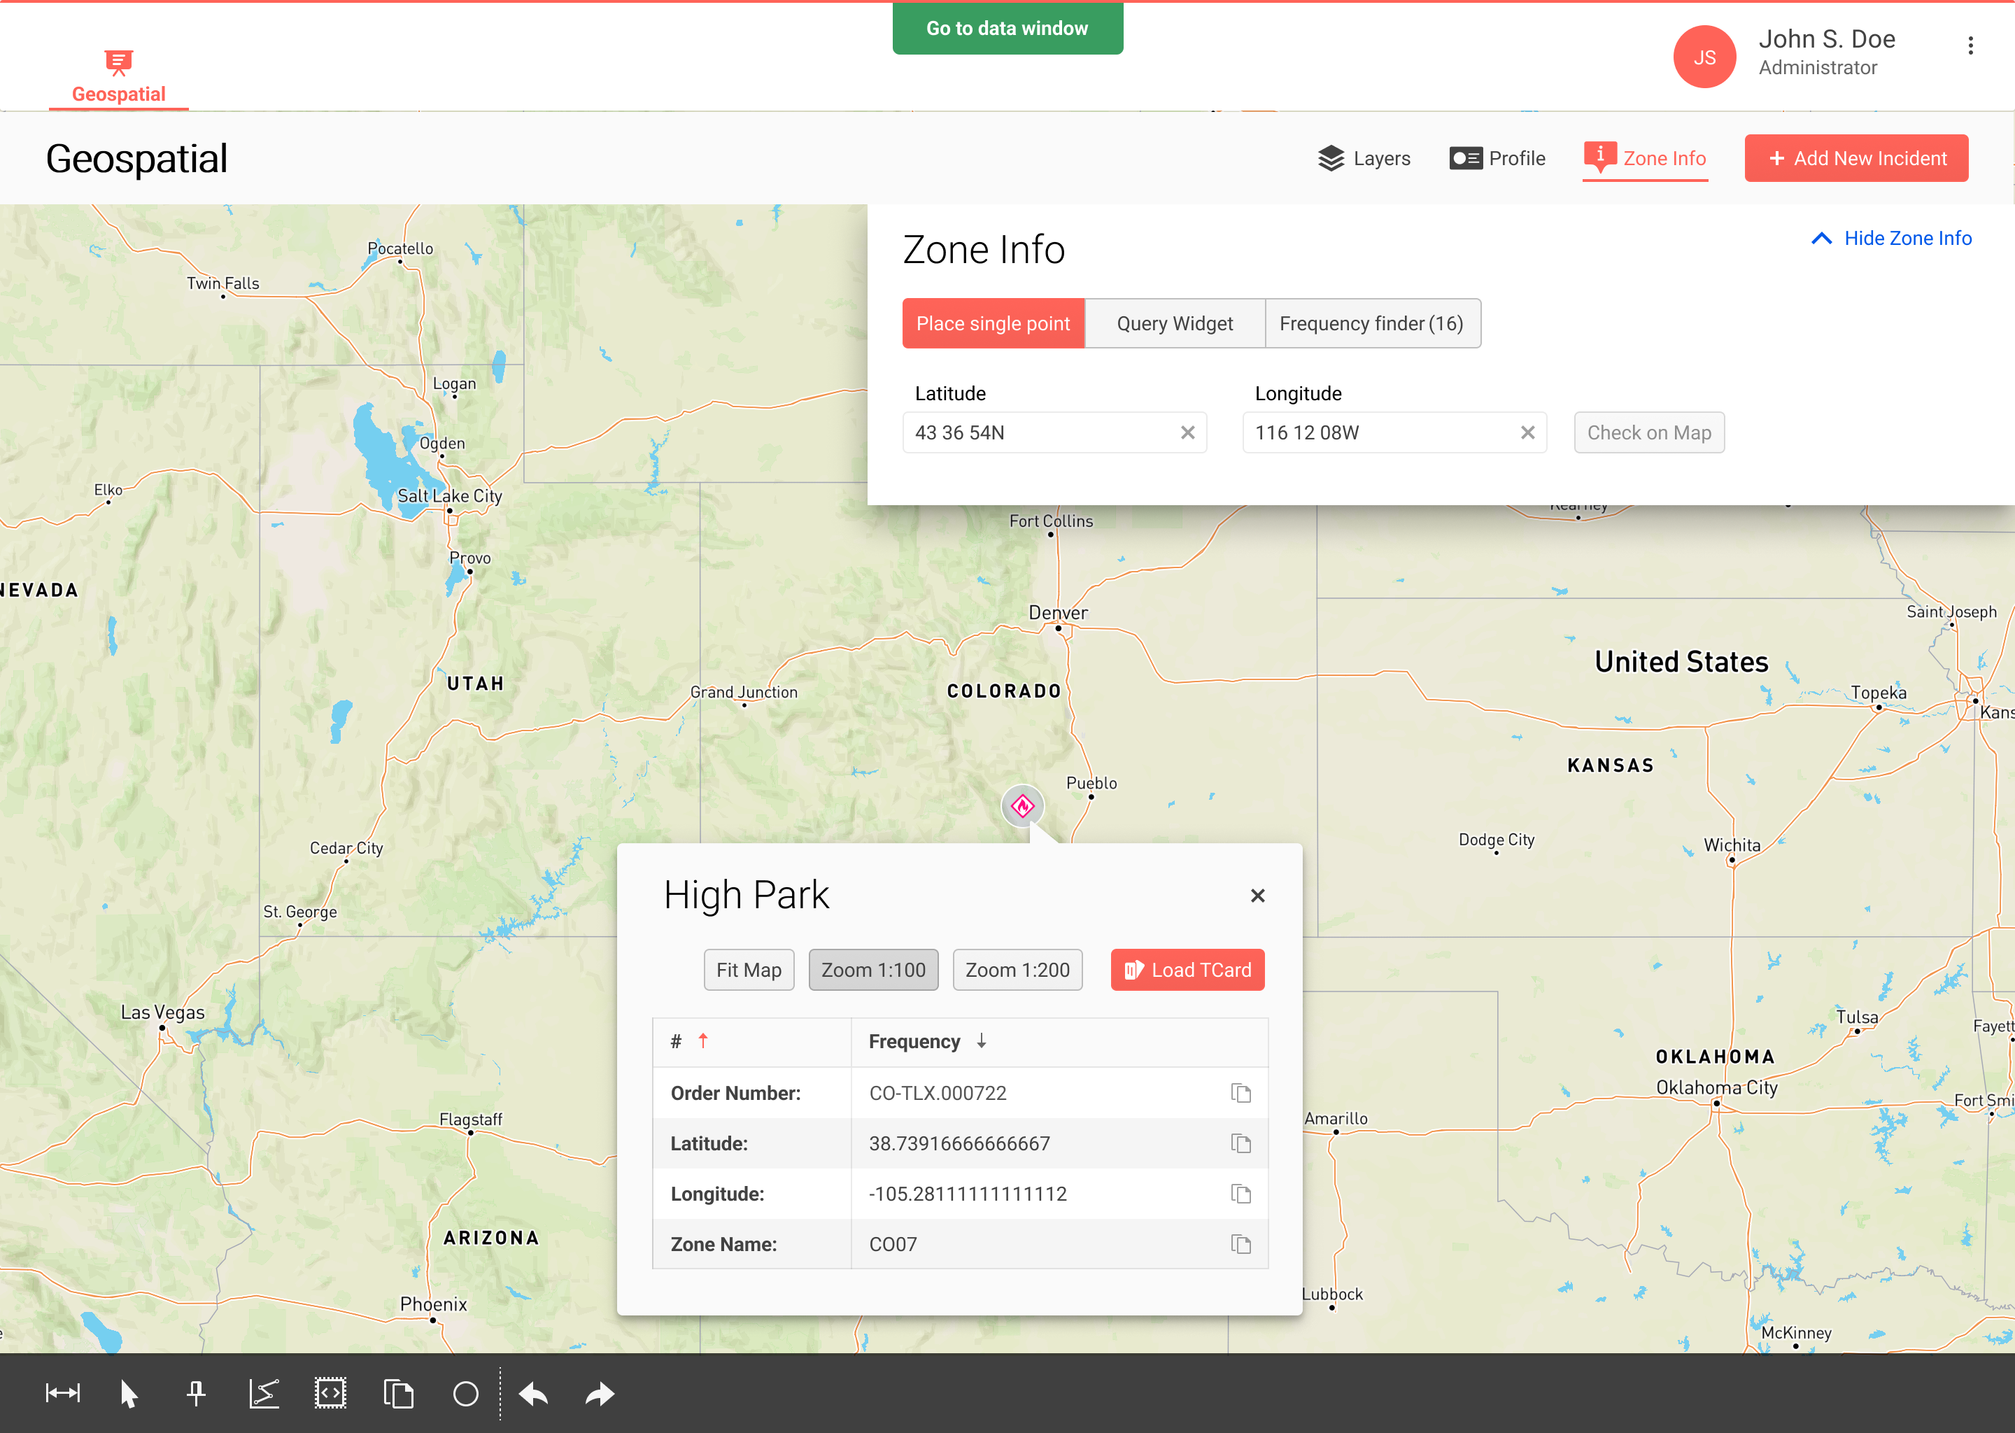
Task: Select the line chart path tool
Action: [264, 1393]
